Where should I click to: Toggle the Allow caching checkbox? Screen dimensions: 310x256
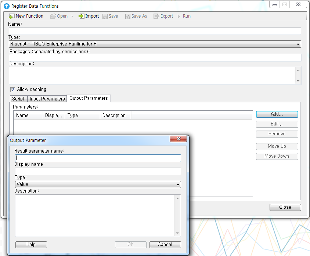[12, 89]
